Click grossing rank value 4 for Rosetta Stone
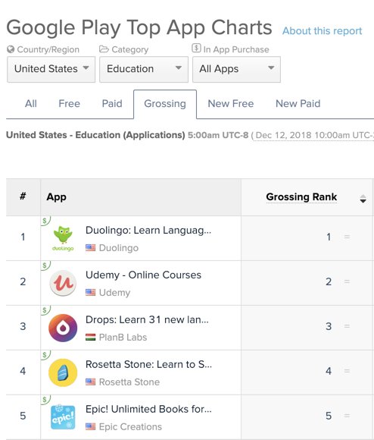 point(329,371)
